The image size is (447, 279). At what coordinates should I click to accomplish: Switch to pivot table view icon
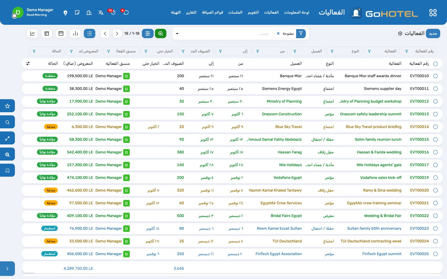(47, 33)
